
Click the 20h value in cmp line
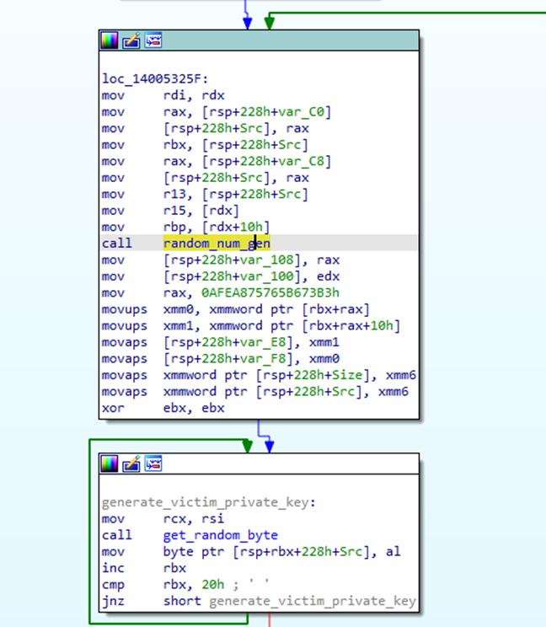(x=212, y=585)
